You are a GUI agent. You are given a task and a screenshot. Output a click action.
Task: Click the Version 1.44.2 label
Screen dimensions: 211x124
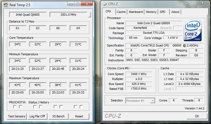194,108
